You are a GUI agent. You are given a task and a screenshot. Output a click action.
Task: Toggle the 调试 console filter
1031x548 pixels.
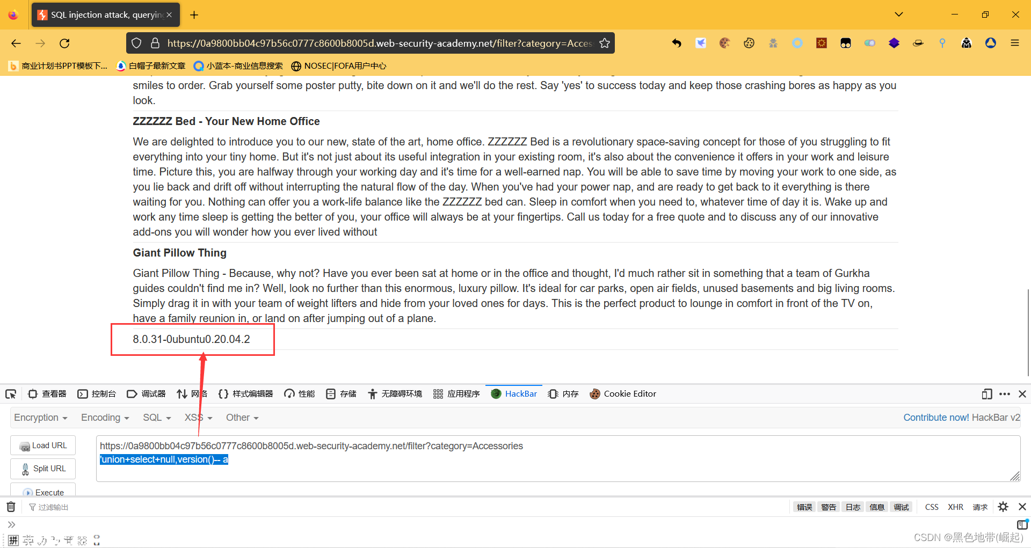tap(901, 507)
